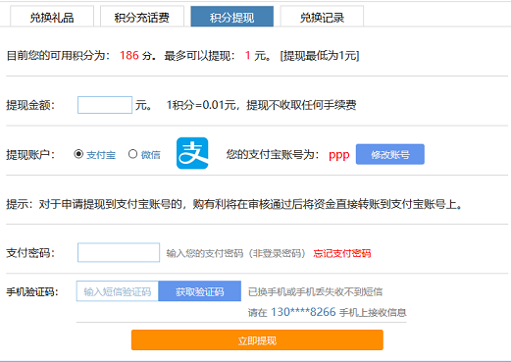Focus the 支付密码 password field
Viewport: 511px width, 362px height.
pyautogui.click(x=119, y=252)
